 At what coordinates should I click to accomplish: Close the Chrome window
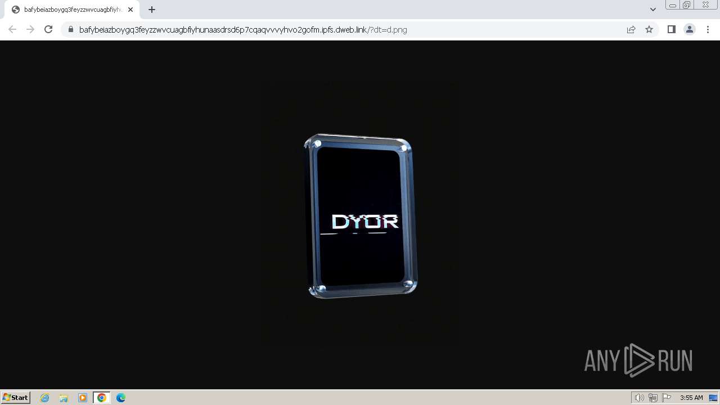coord(705,5)
